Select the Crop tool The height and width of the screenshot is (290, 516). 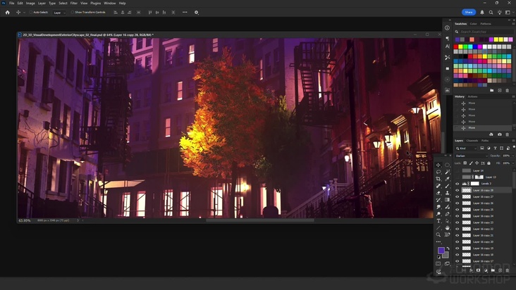coord(438,179)
